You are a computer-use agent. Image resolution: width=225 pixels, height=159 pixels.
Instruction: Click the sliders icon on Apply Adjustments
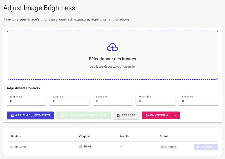point(12,115)
